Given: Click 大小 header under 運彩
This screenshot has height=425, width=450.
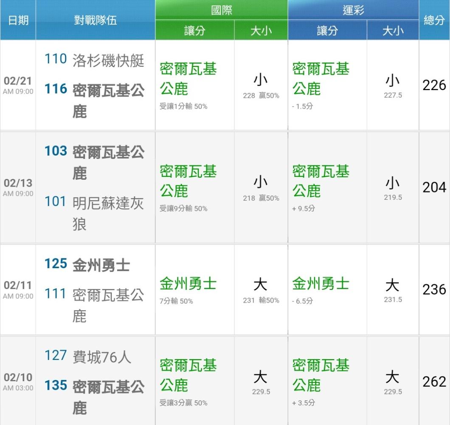Looking at the screenshot, I should (393, 30).
